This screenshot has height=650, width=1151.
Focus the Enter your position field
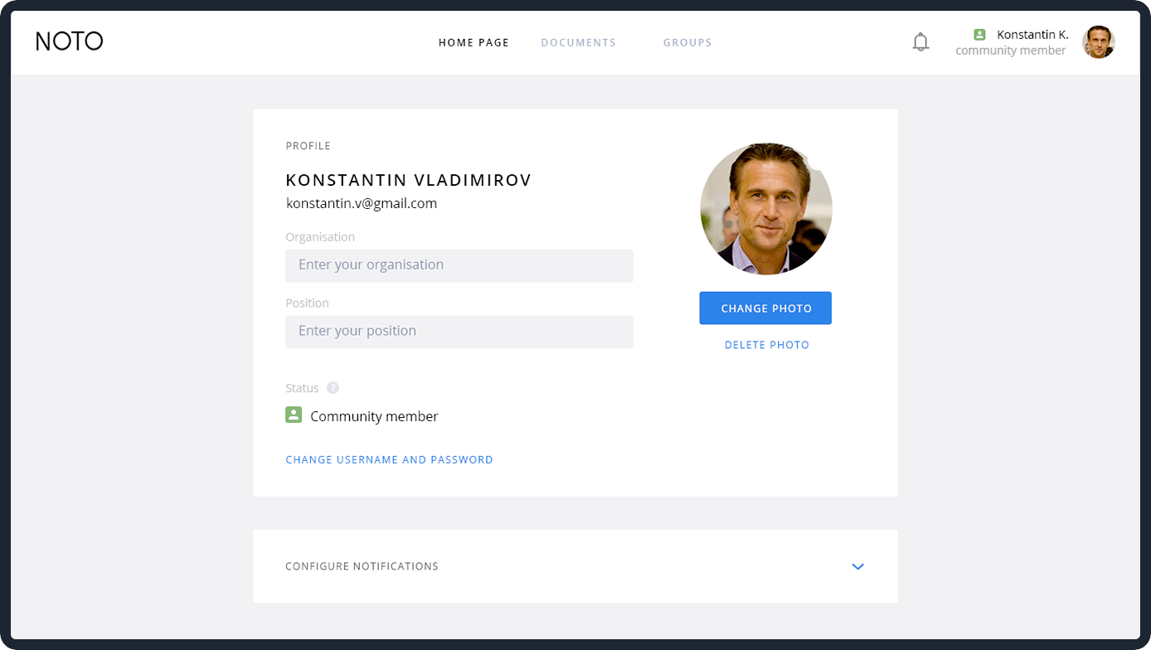[459, 332]
